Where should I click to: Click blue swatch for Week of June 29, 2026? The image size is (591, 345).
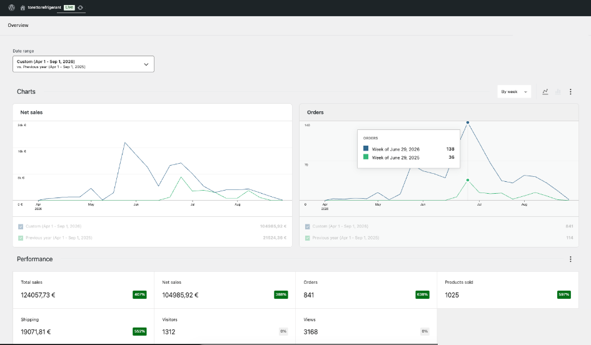366,148
